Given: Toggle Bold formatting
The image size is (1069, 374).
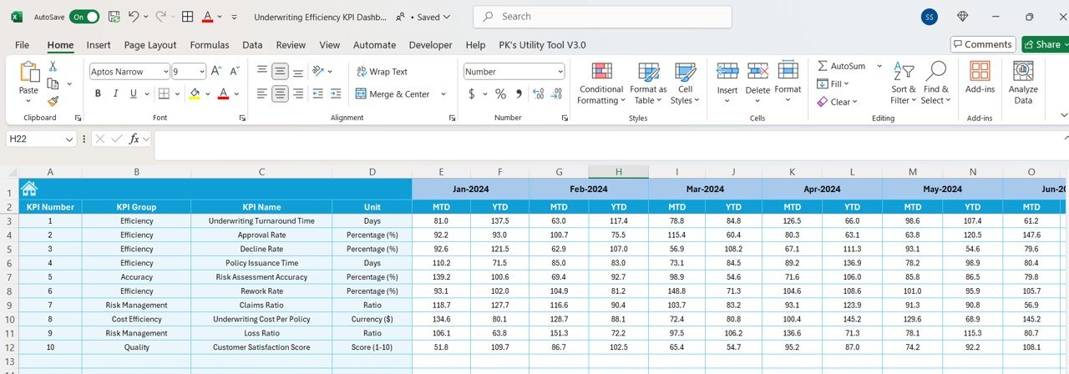Looking at the screenshot, I should (x=98, y=93).
